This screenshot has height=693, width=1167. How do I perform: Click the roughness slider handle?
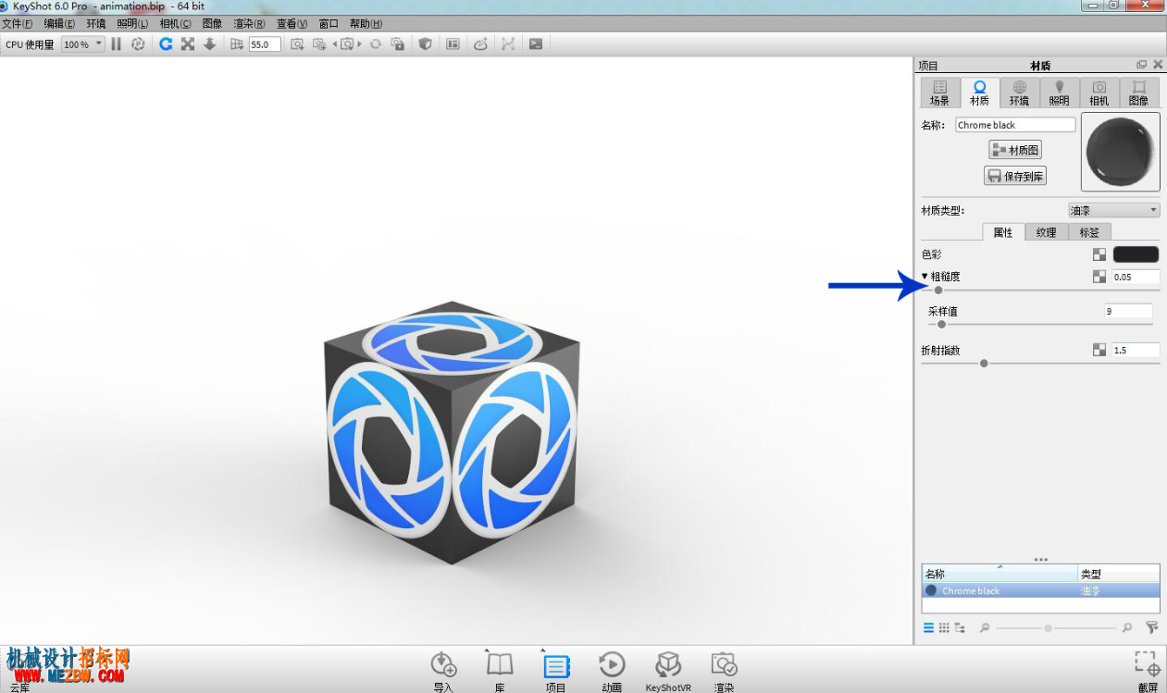tap(938, 291)
